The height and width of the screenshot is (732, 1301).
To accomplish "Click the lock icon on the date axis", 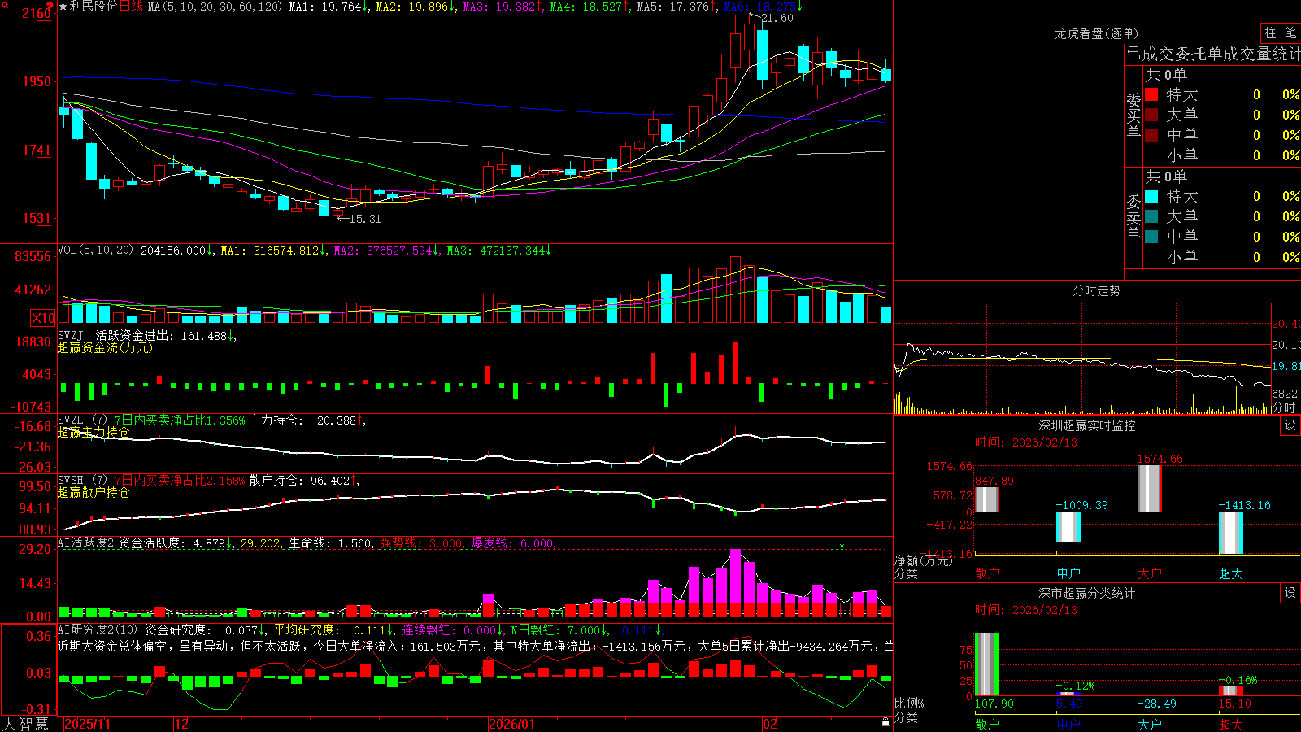I will click(x=885, y=722).
